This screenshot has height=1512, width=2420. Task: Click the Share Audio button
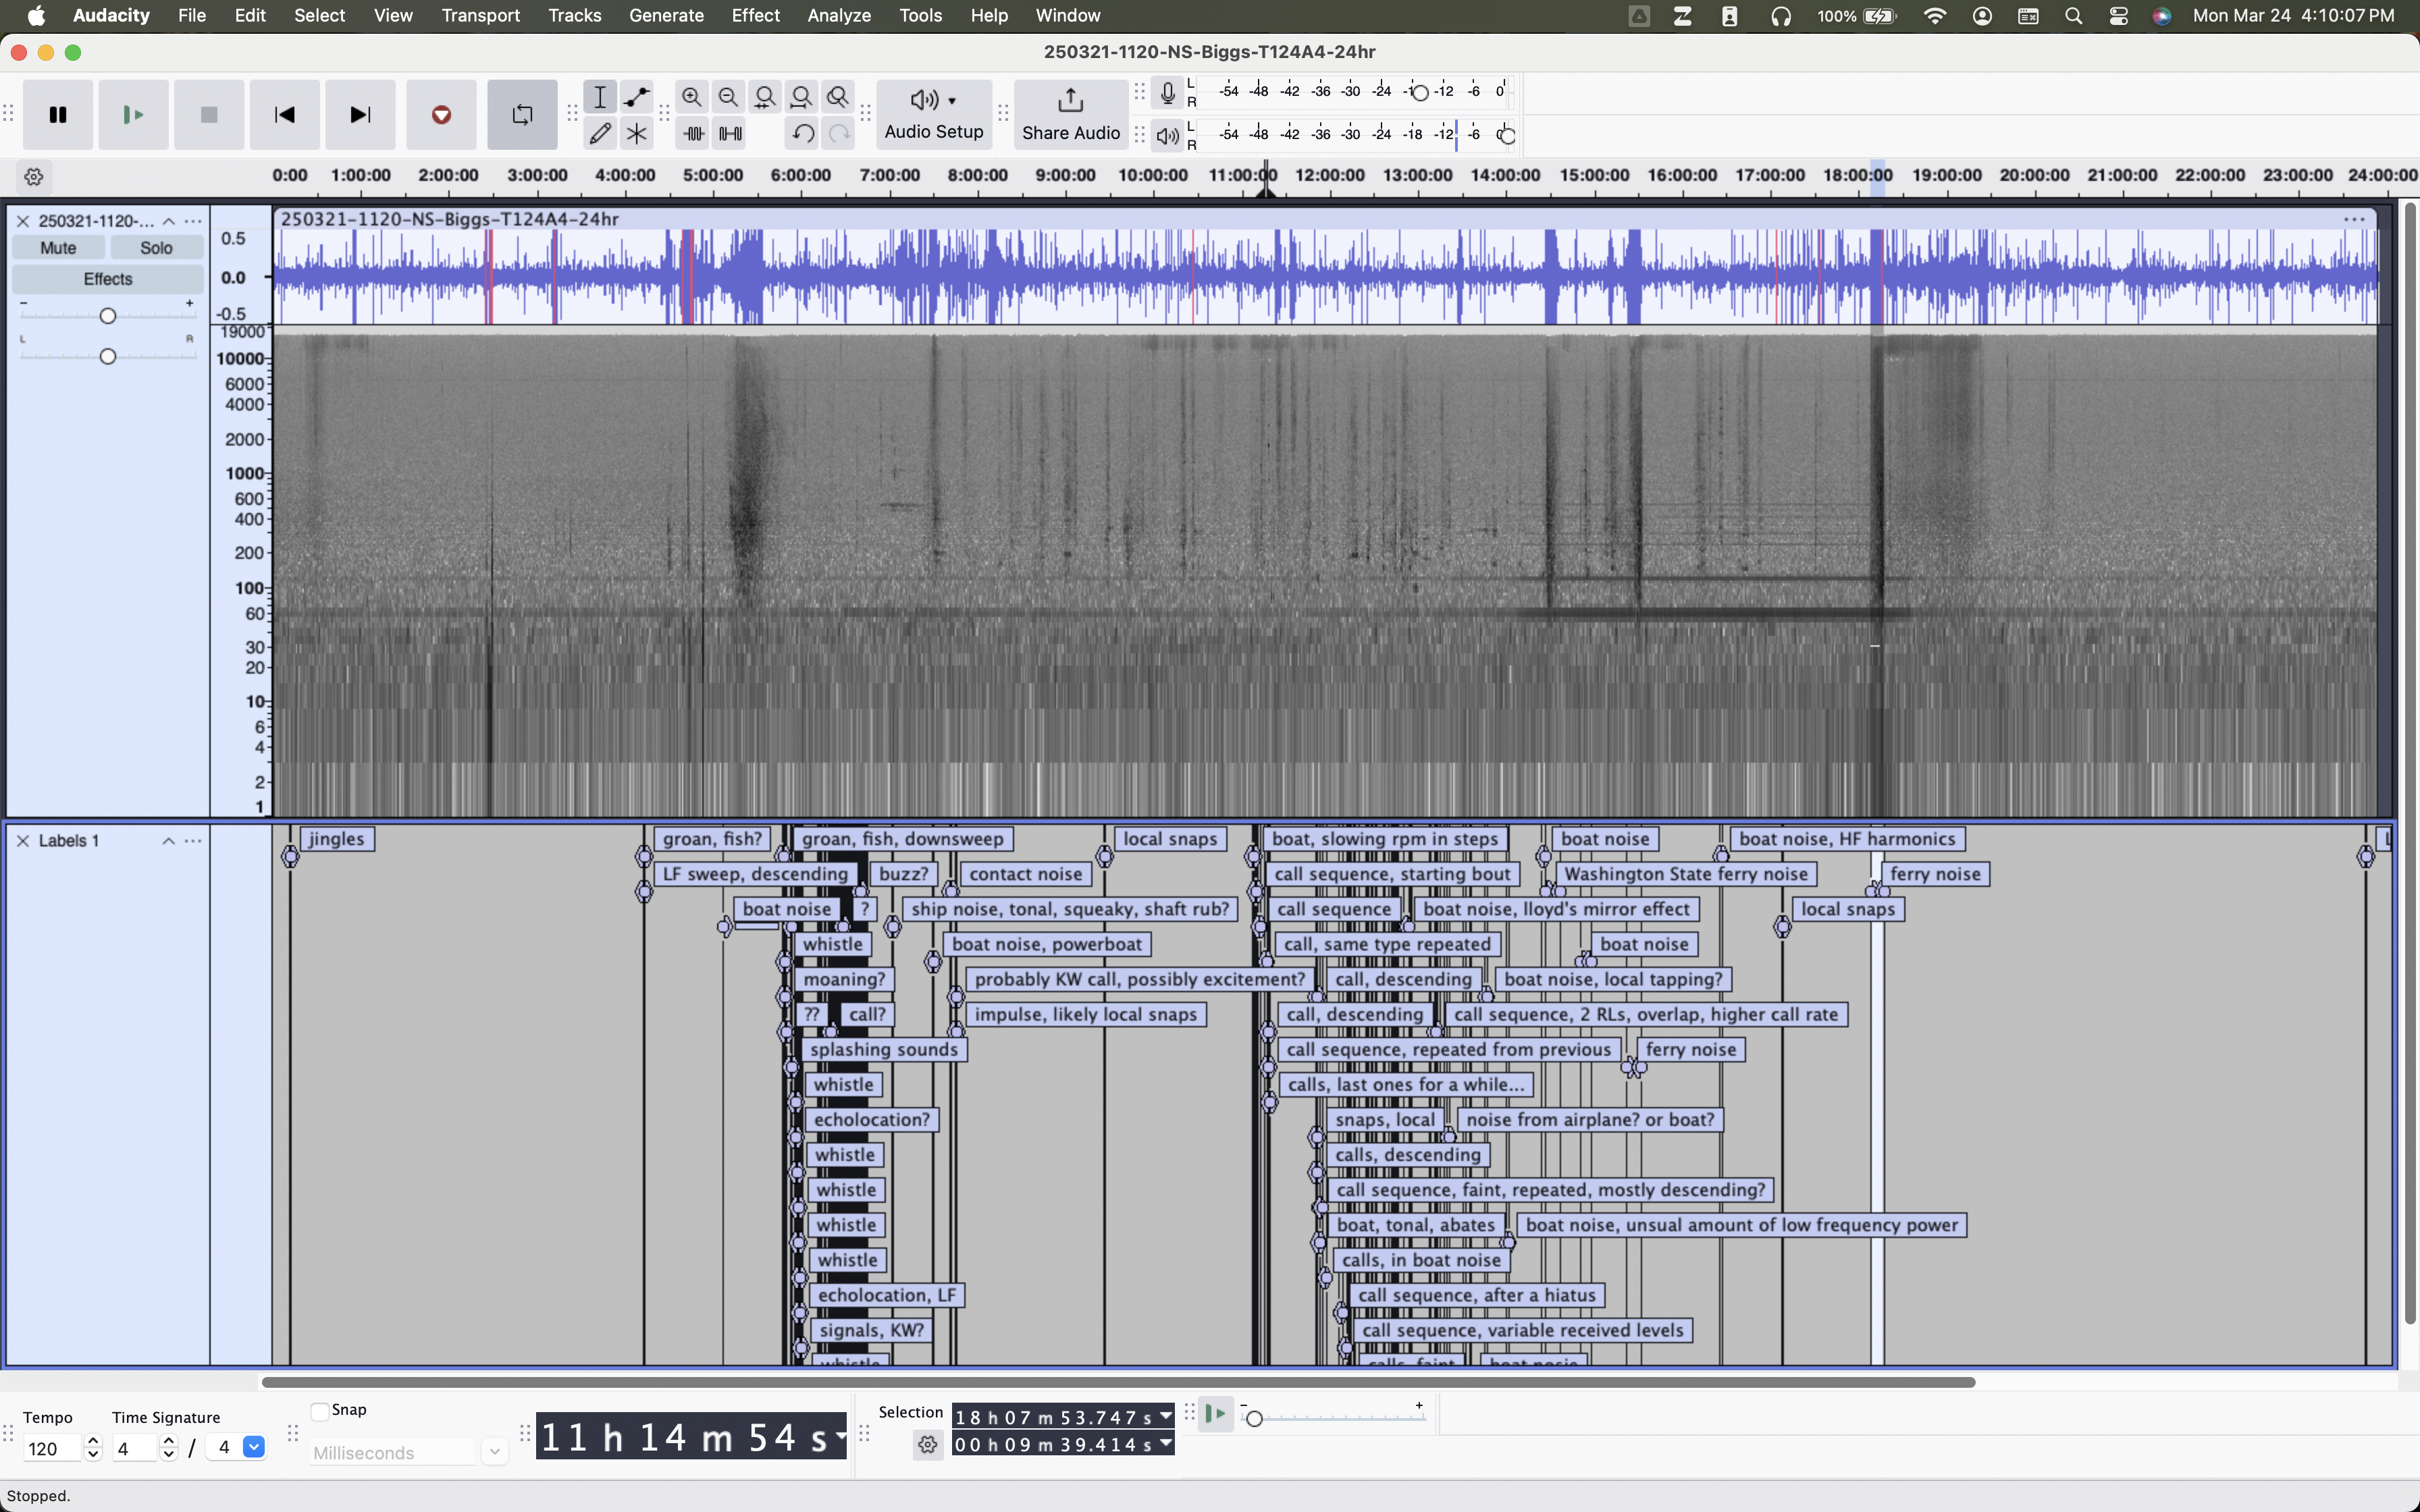[x=1070, y=115]
